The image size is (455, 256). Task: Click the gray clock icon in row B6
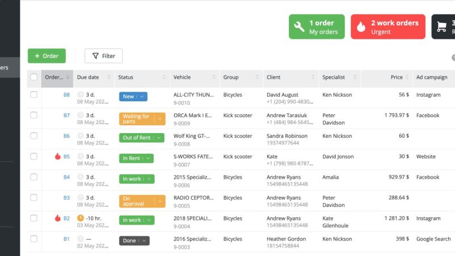(80, 135)
